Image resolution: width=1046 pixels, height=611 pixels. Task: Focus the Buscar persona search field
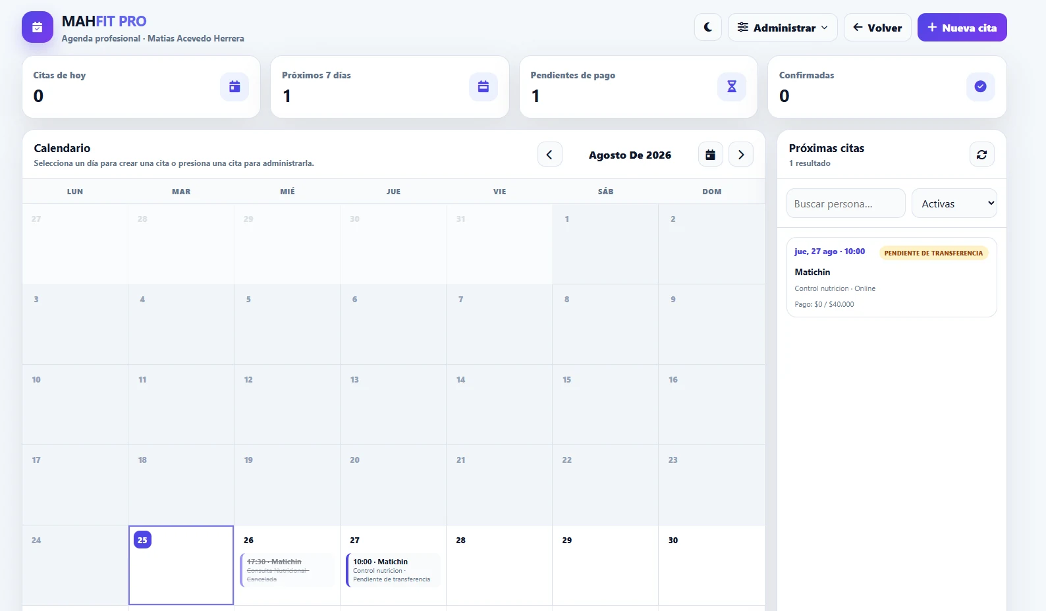(846, 203)
